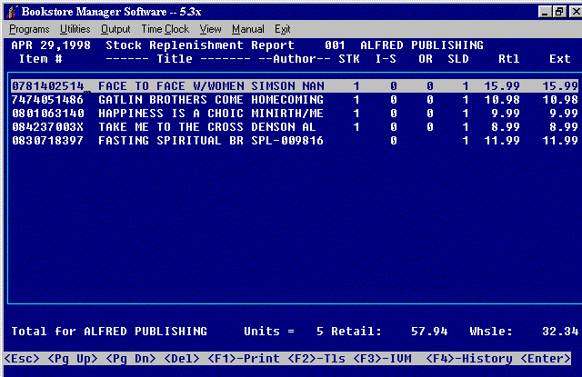The image size is (582, 377).
Task: Select item number 0781402514
Action: click(48, 86)
